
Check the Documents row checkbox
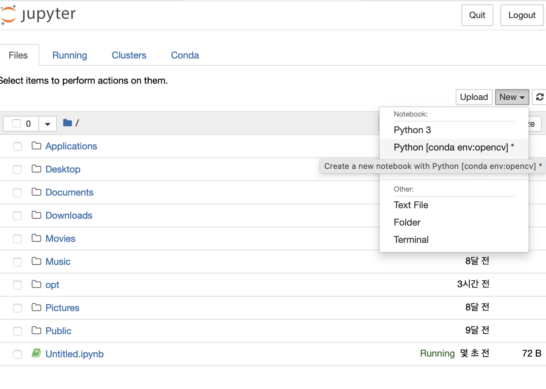click(x=17, y=193)
